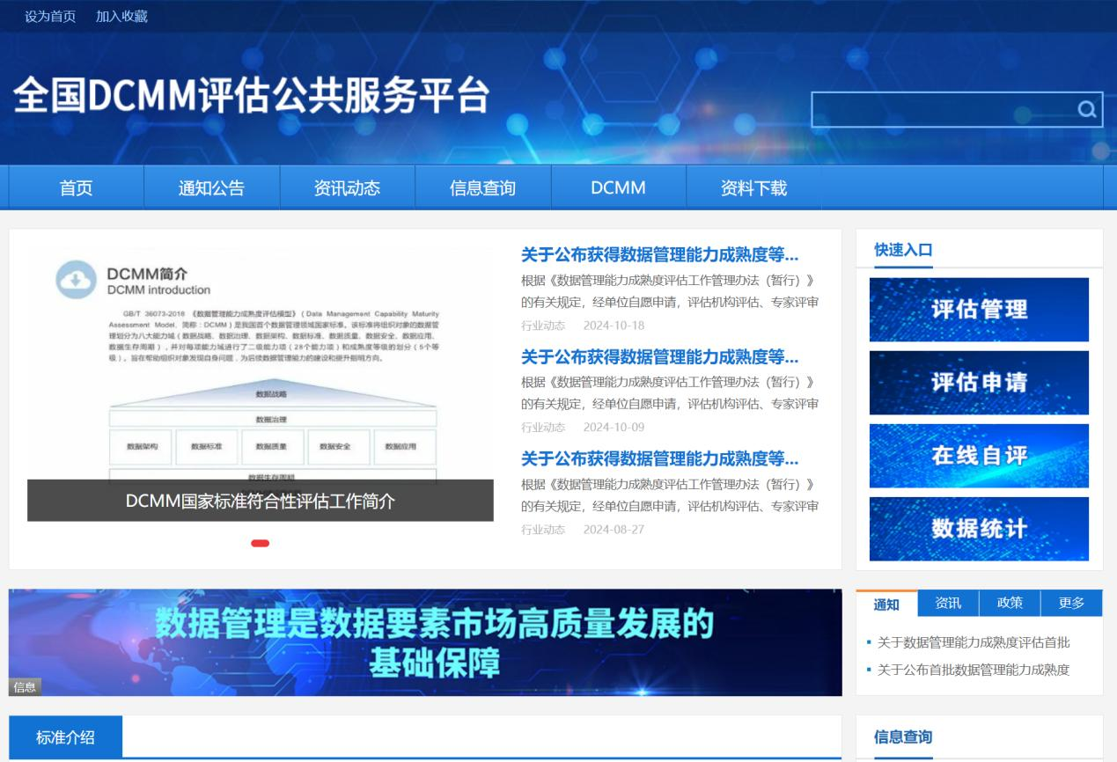
Task: Type in the header search box
Action: 942,110
